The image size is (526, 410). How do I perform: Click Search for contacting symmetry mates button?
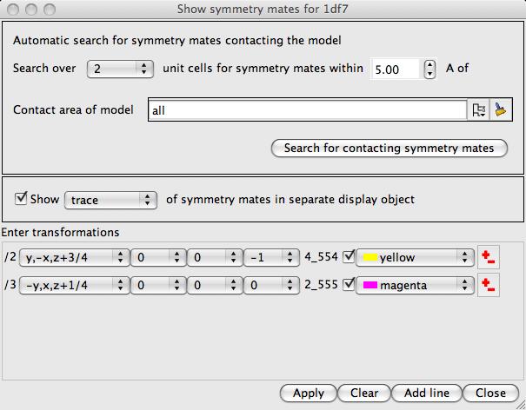390,149
